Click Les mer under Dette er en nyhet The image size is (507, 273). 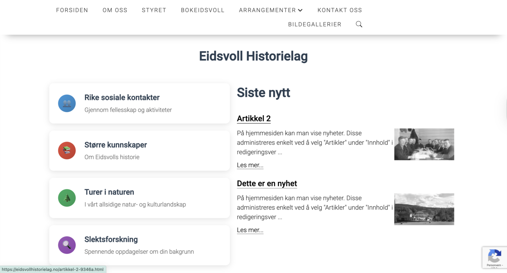click(250, 230)
